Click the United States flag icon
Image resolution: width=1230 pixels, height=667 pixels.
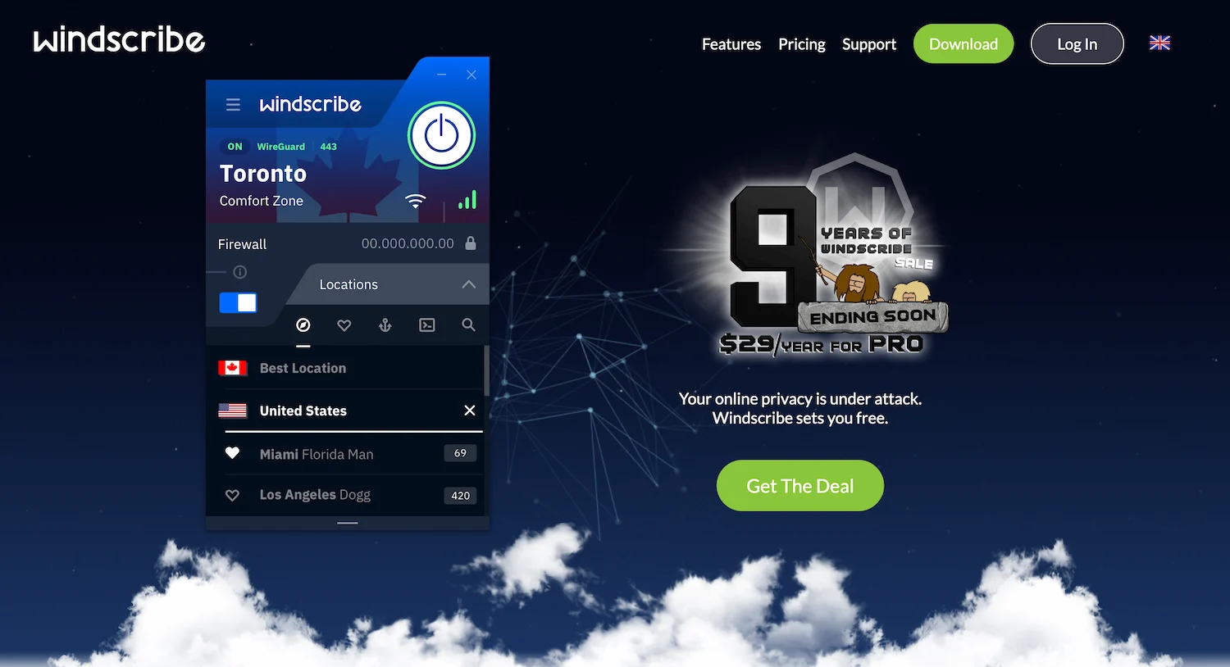coord(233,411)
